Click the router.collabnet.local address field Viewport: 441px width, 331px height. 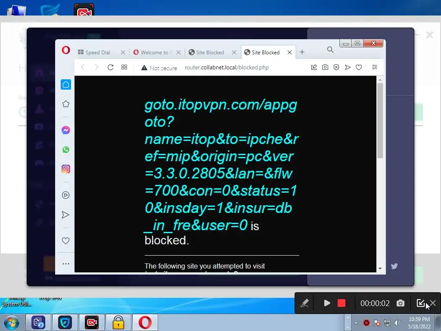pyautogui.click(x=227, y=68)
